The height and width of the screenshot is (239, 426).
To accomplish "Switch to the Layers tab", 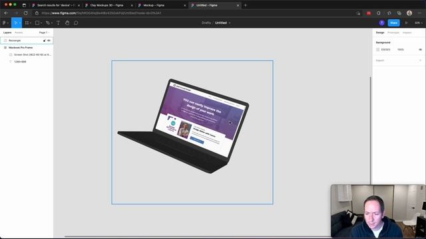I will pos(7,33).
